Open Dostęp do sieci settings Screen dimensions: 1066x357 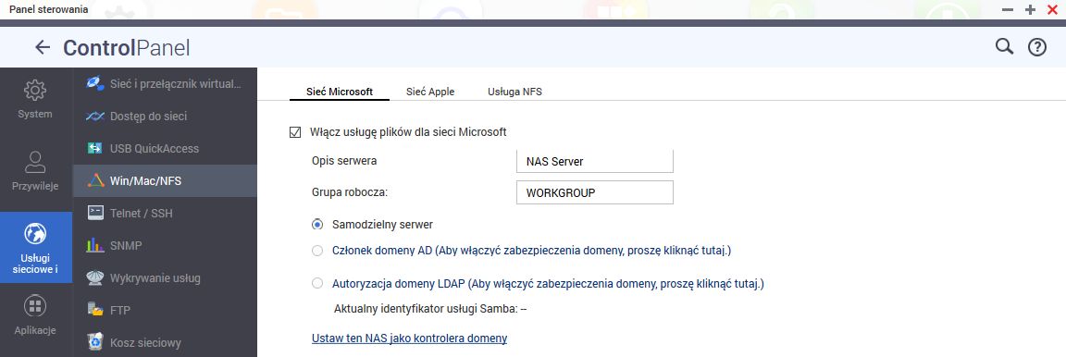pos(166,117)
